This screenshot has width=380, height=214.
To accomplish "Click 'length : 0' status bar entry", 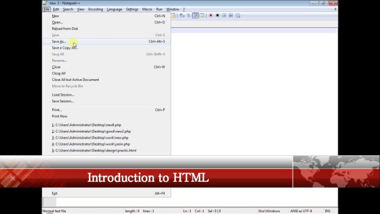I will [132, 211].
